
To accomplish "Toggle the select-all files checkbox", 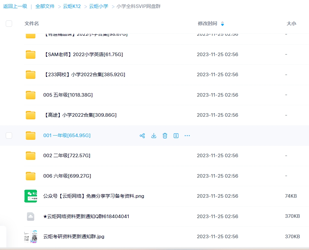I will (9, 24).
